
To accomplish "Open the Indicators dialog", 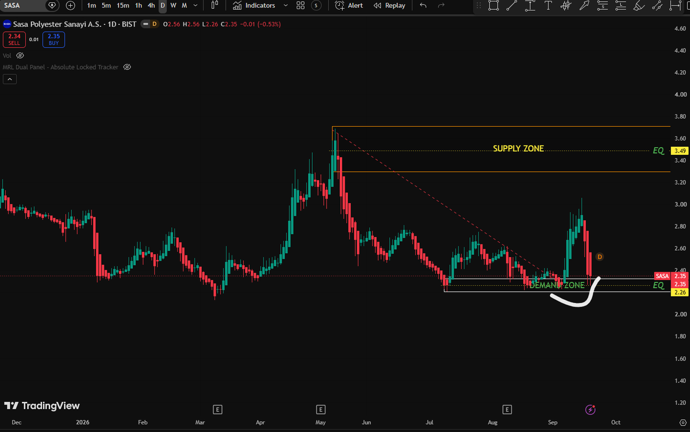I will coord(254,5).
